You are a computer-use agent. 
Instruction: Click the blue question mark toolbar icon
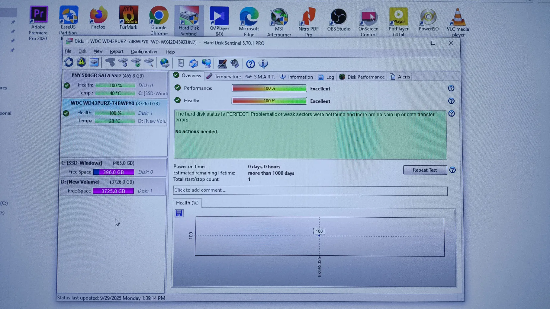point(250,64)
